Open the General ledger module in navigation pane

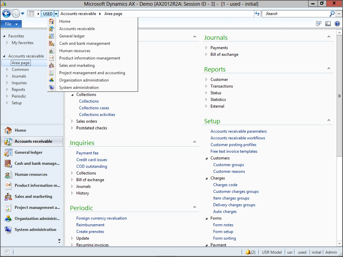[x=28, y=153]
